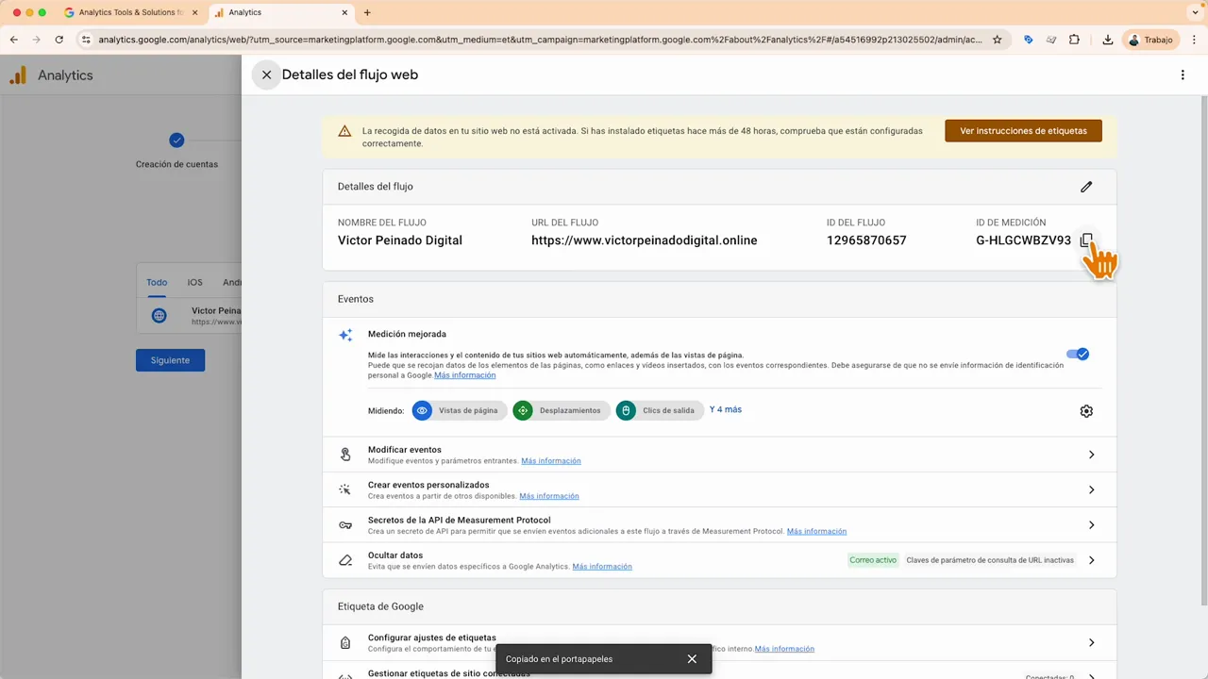Copy the measurement ID G-HLGCWBZV93
1208x679 pixels.
click(x=1086, y=240)
